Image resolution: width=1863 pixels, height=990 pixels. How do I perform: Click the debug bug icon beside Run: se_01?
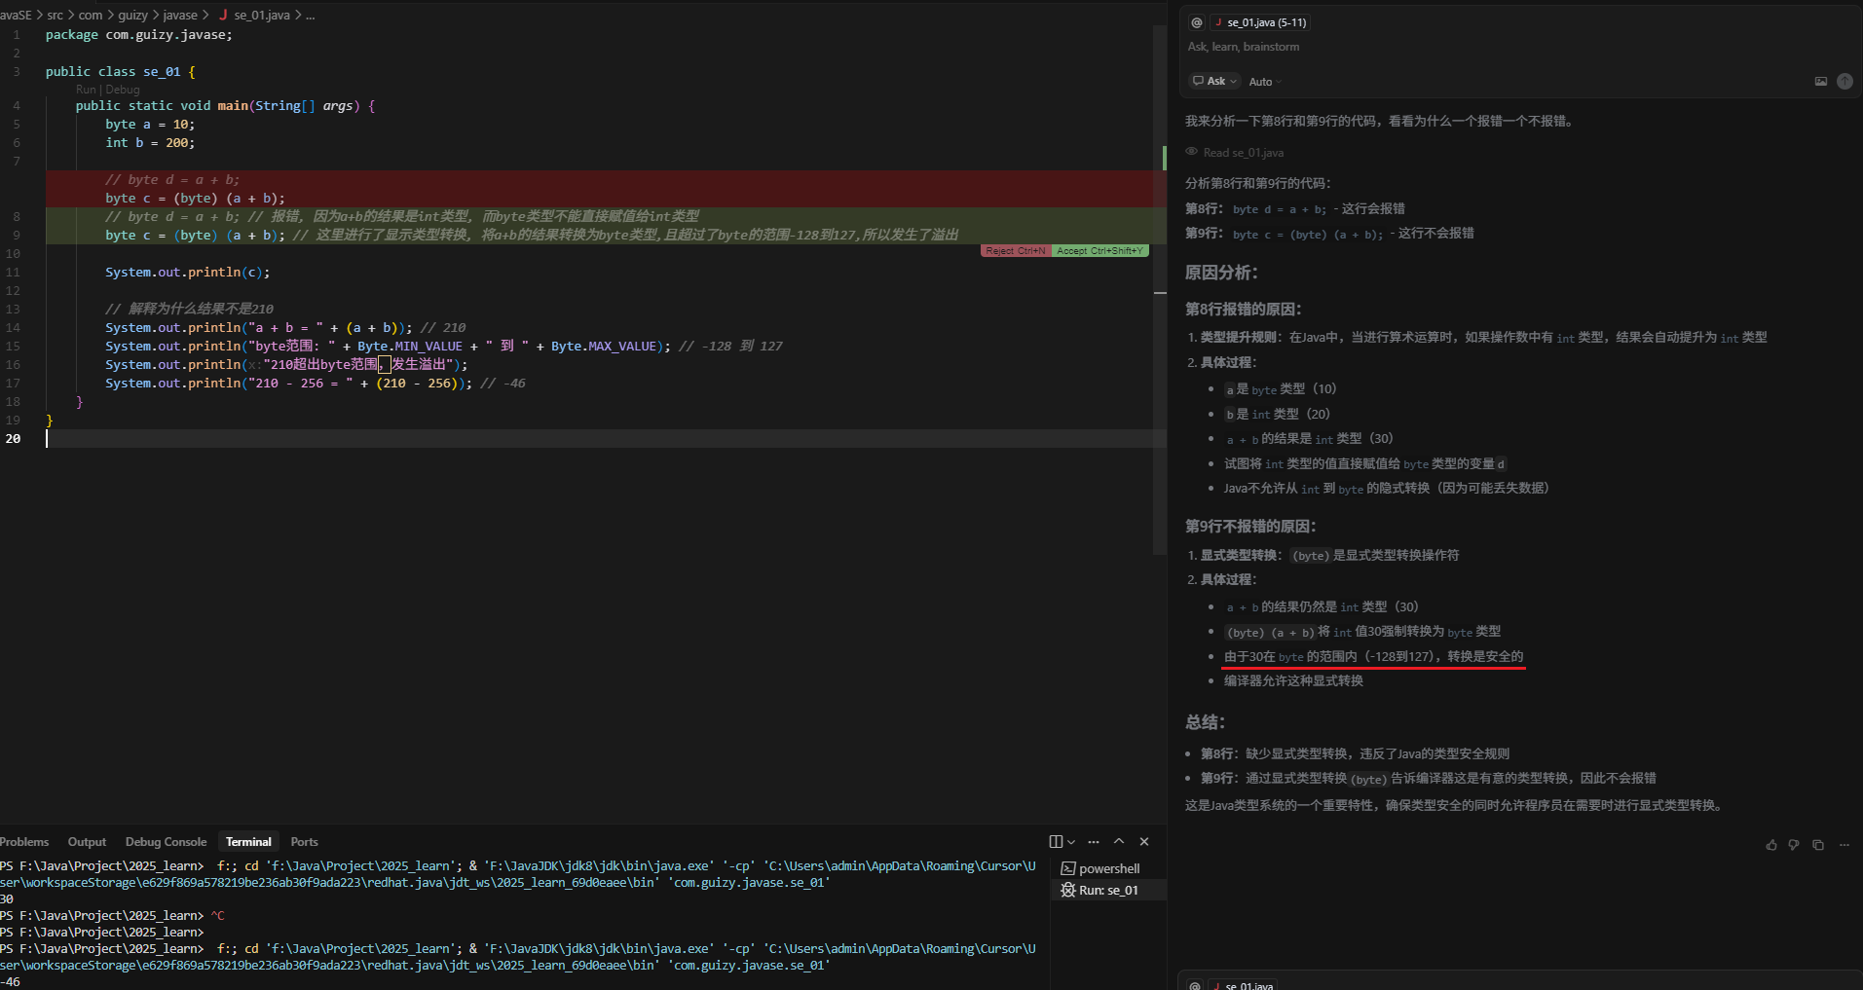tap(1068, 890)
